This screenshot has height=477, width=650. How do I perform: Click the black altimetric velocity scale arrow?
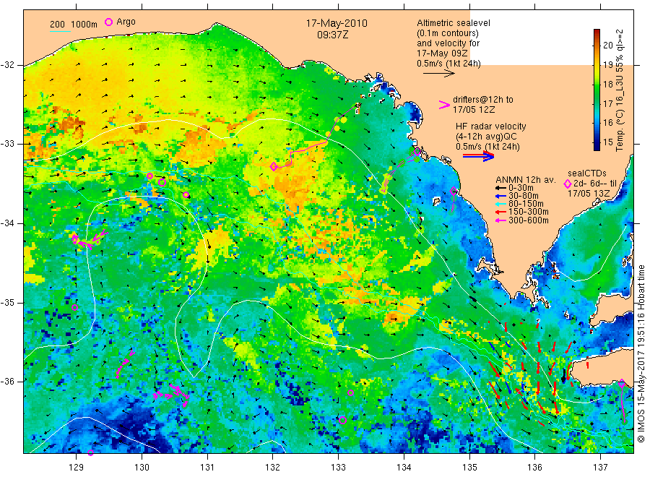pyautogui.click(x=438, y=74)
